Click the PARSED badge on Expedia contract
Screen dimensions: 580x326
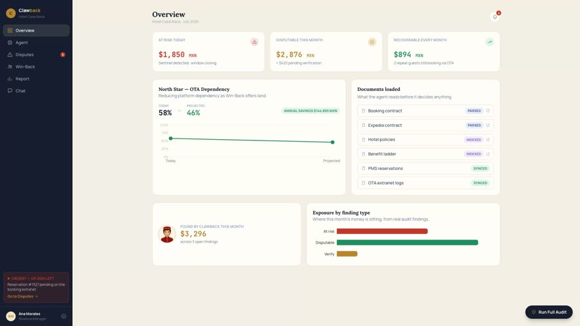(x=474, y=125)
